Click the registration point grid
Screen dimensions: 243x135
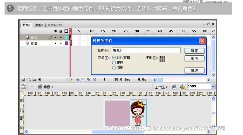(x=162, y=59)
